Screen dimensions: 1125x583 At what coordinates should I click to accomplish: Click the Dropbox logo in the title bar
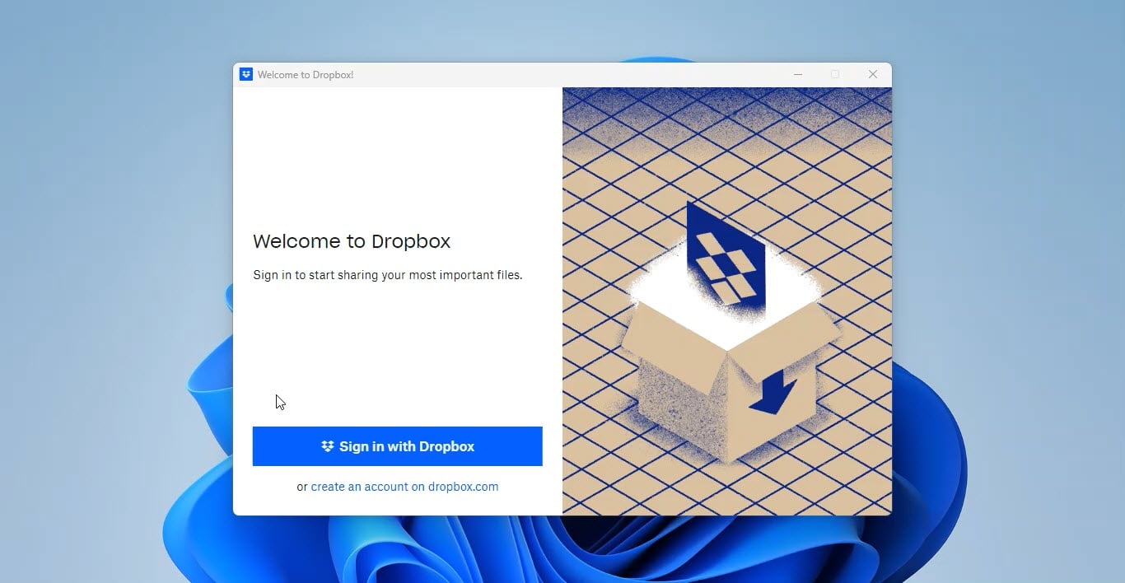245,74
